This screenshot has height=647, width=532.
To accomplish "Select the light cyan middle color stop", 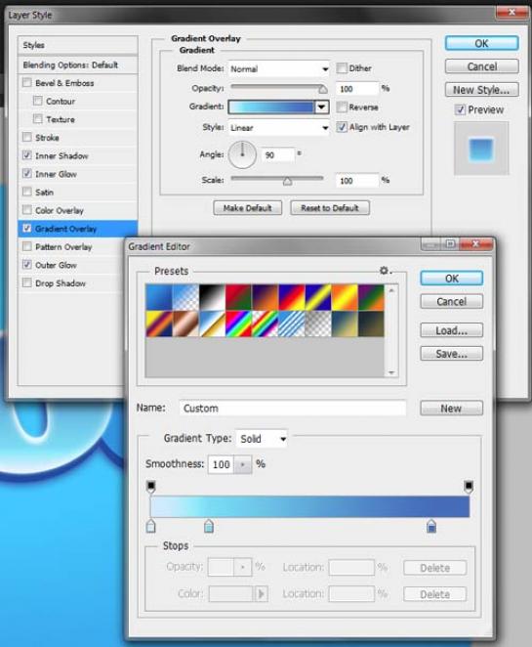I will [209, 526].
